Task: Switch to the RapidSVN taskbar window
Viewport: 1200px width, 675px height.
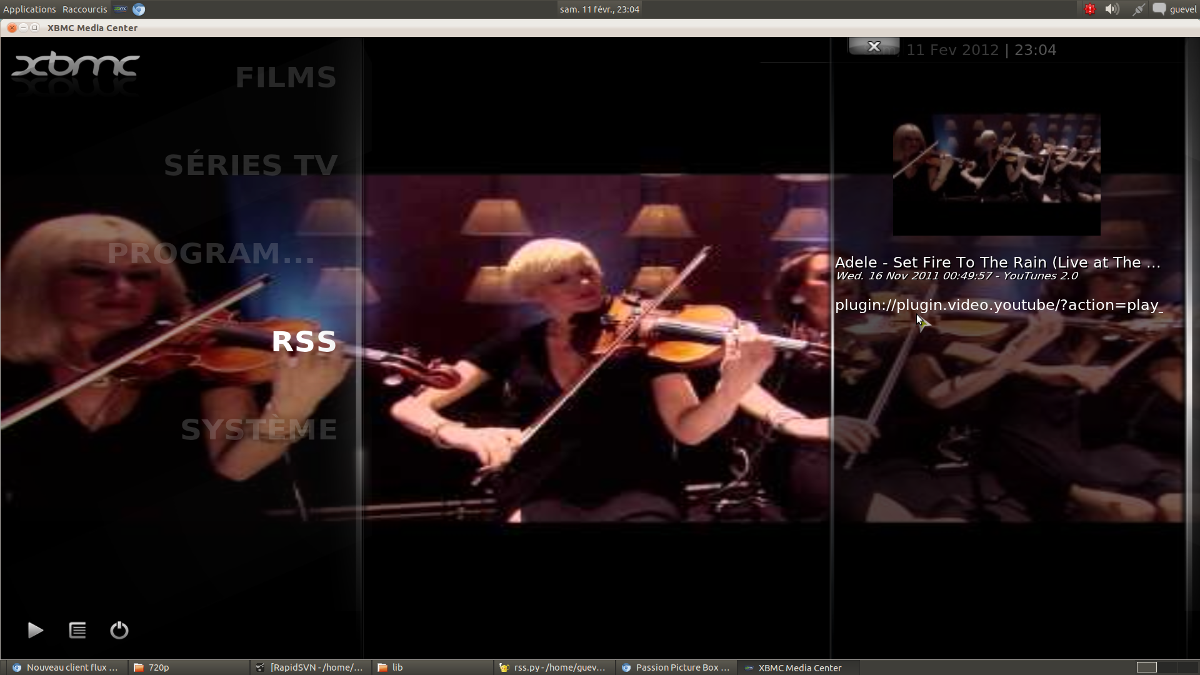Action: tap(311, 667)
